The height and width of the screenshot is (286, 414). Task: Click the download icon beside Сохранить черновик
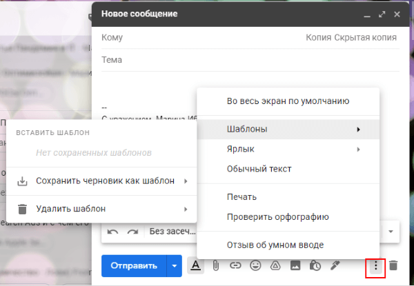[23, 181]
